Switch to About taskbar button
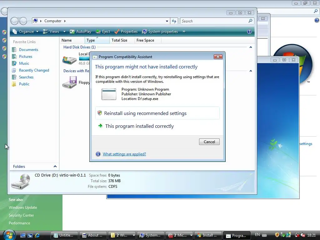 (93, 235)
